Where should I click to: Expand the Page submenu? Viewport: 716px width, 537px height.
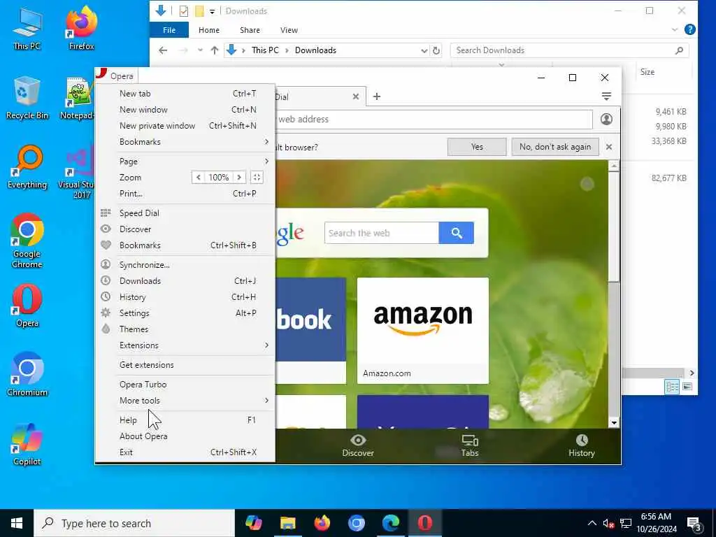[185, 162]
